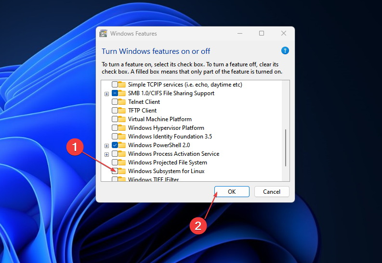
Task: Maximize the Windows Features window
Action: pos(262,33)
